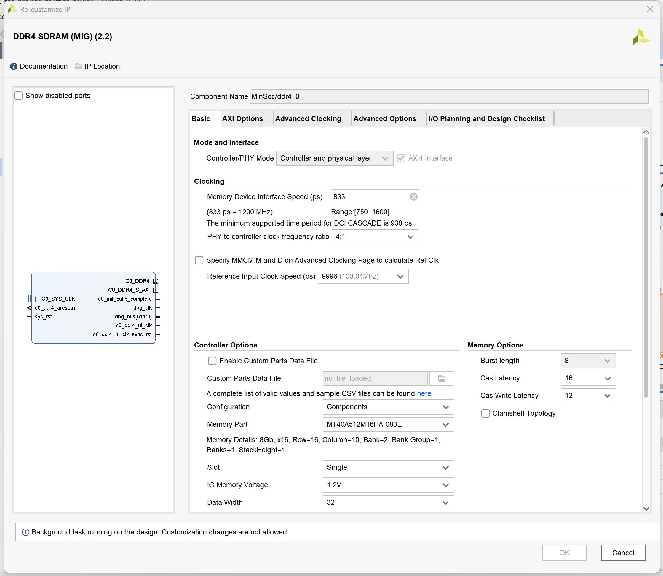Close the Re-customize IP dialog
Image resolution: width=663 pixels, height=576 pixels.
tap(650, 9)
